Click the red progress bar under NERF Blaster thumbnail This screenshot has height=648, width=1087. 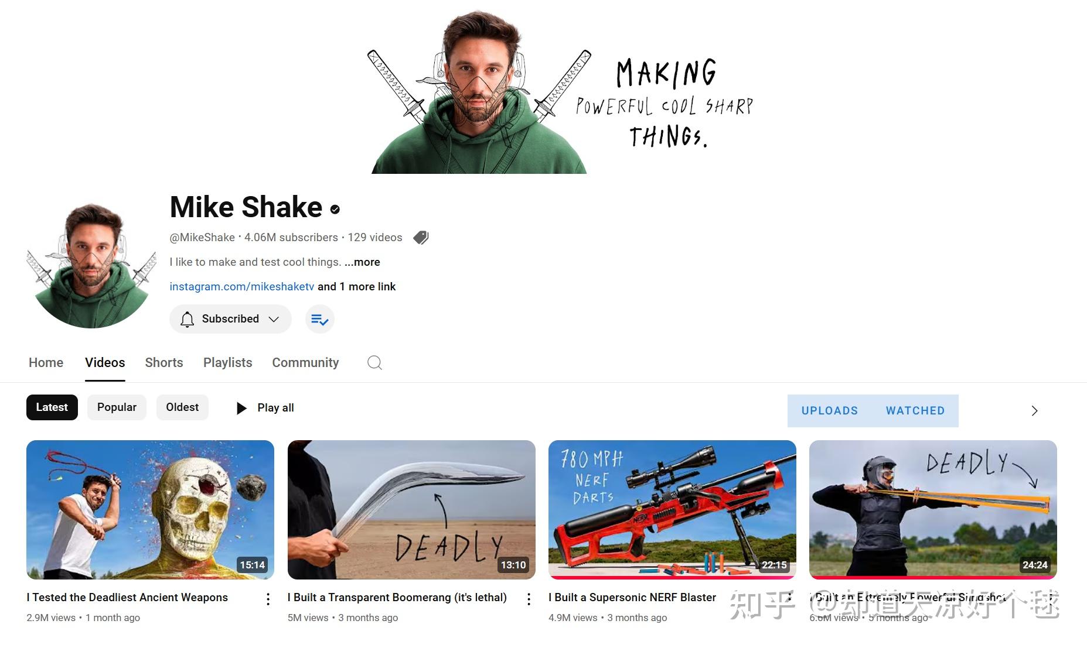click(672, 578)
